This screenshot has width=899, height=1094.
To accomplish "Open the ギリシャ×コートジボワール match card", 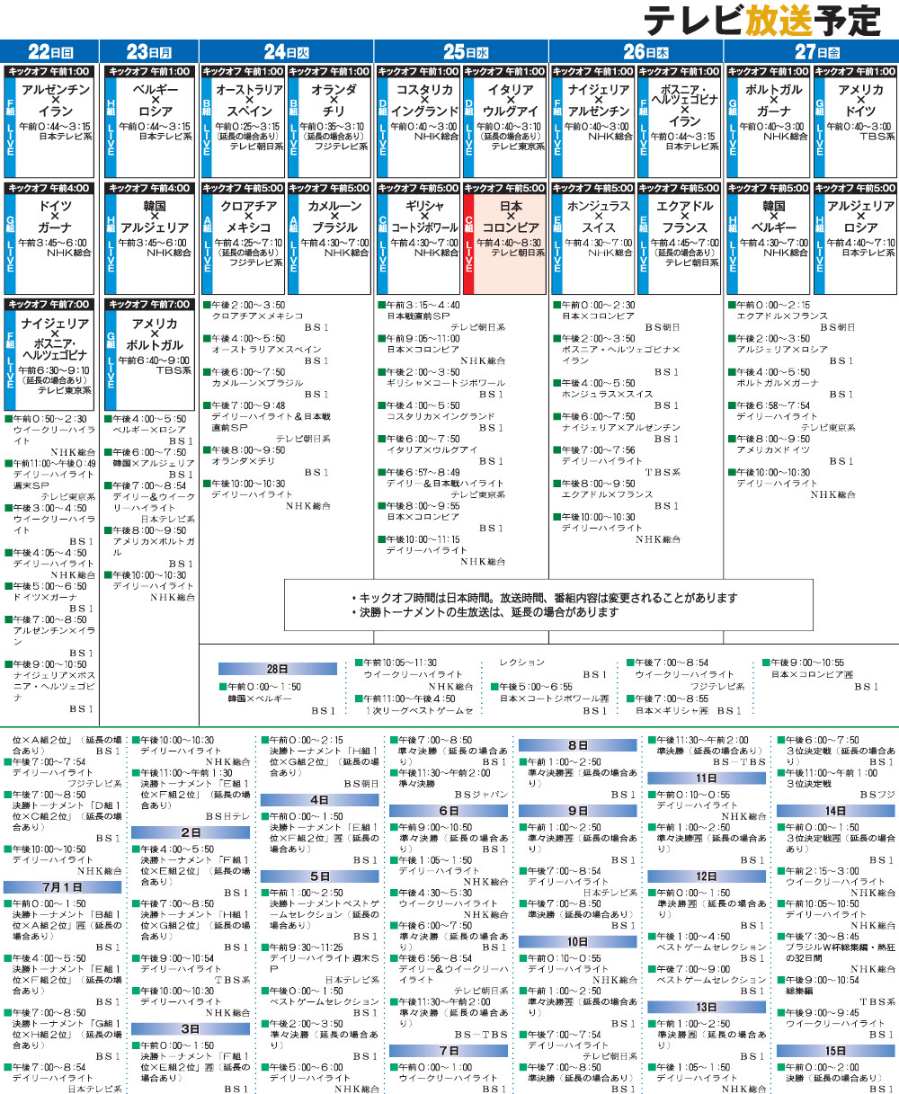I will pyautogui.click(x=418, y=238).
